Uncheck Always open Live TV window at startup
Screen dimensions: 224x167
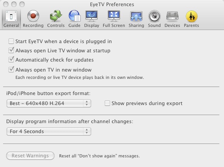click(11, 50)
